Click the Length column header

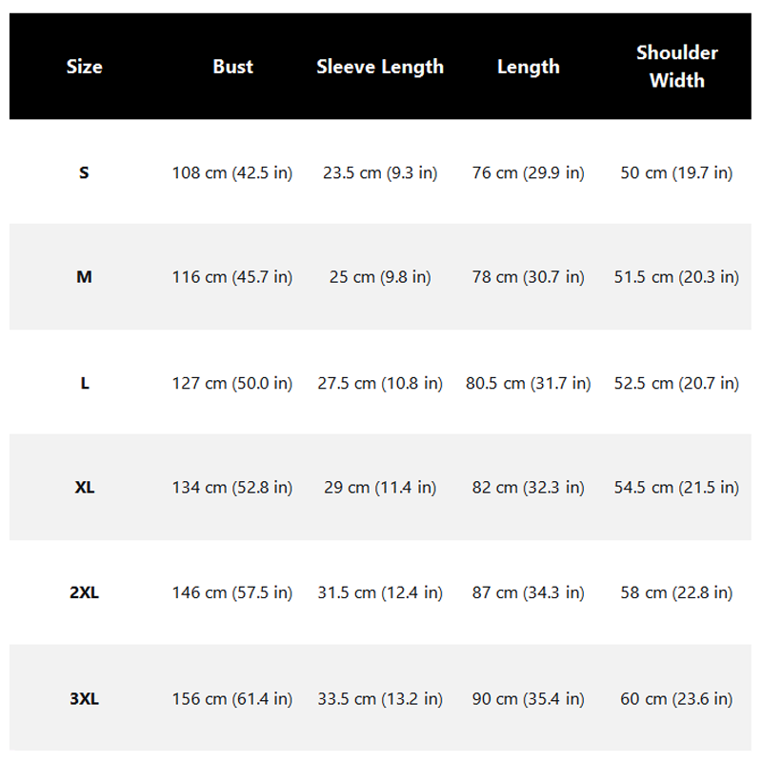529,67
